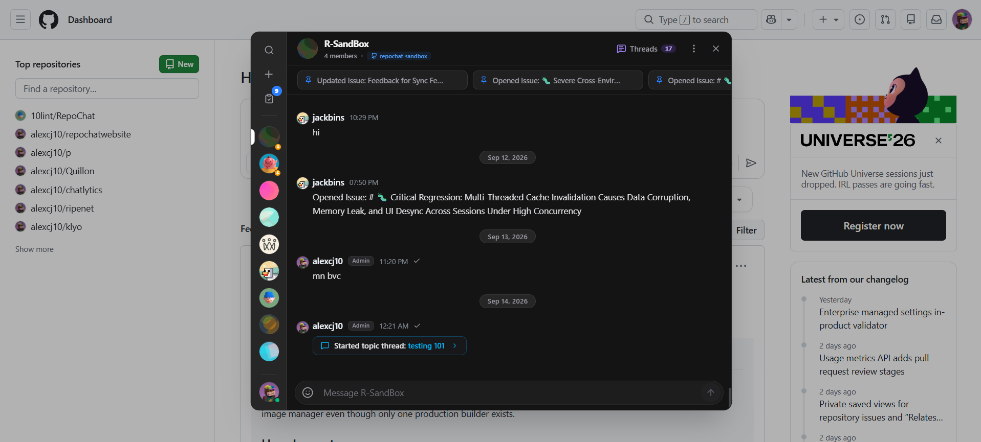Go to GitHub homepage via Octocat logo
The image size is (981, 442).
click(x=49, y=20)
